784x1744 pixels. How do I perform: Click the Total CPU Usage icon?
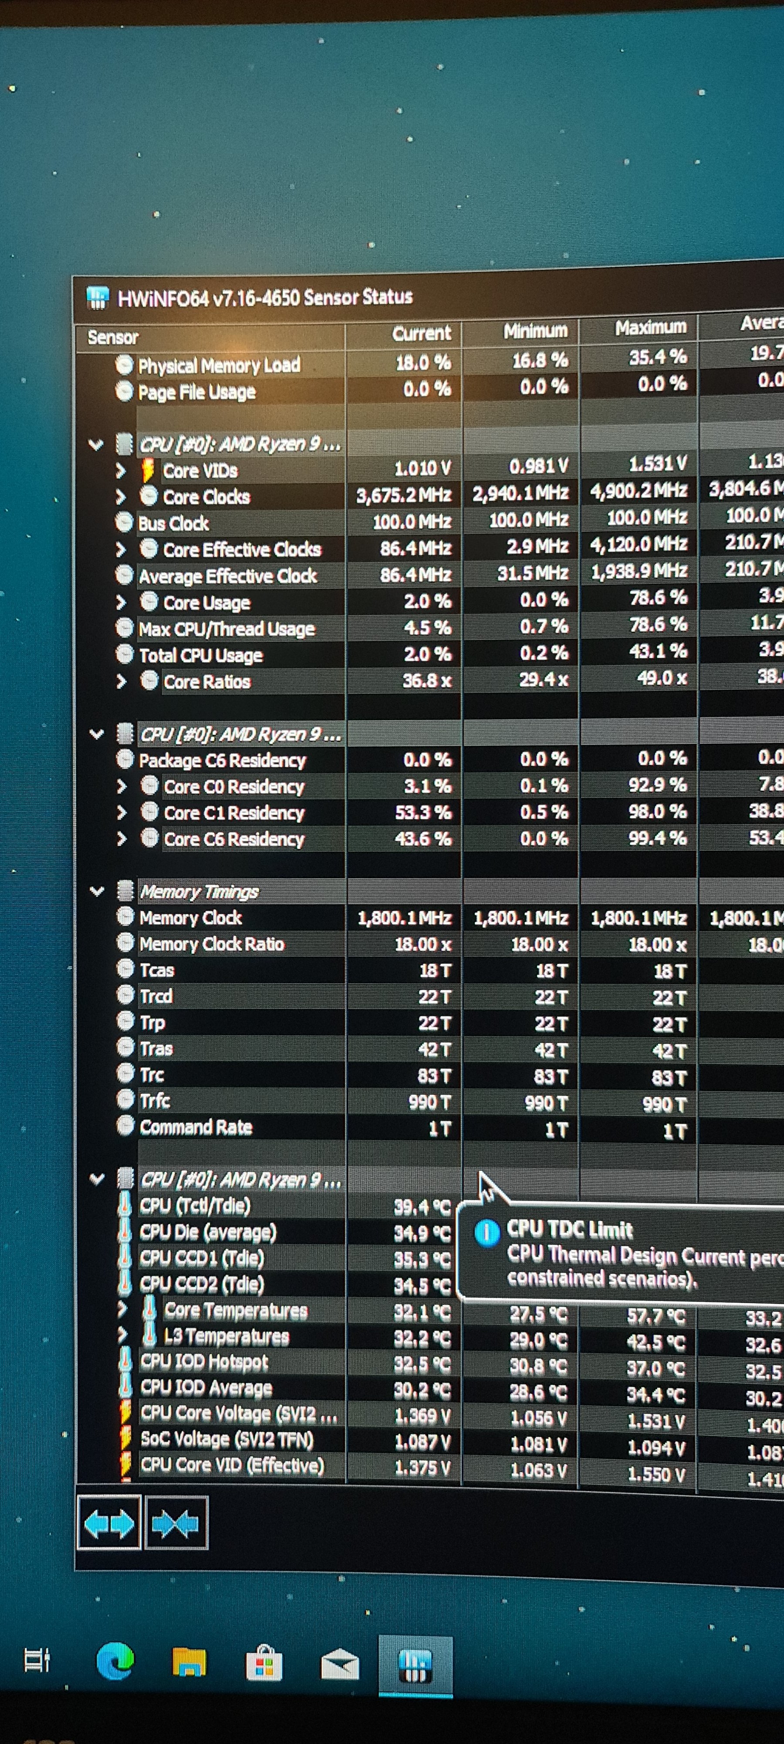(125, 654)
